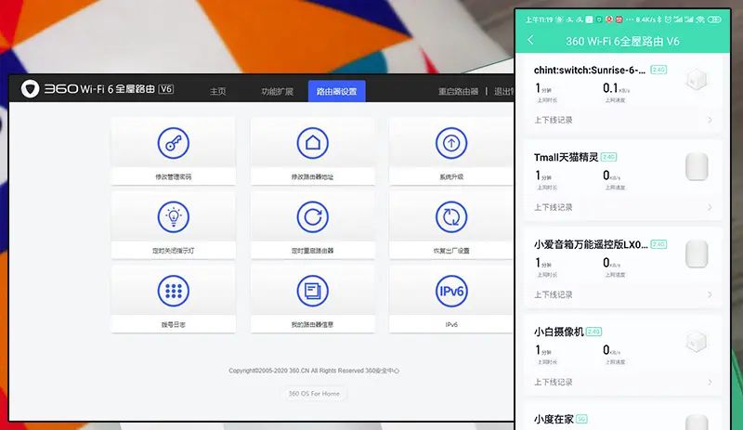The image size is (743, 430).
Task: Tap the 小度在家 device name
Action: click(x=554, y=419)
